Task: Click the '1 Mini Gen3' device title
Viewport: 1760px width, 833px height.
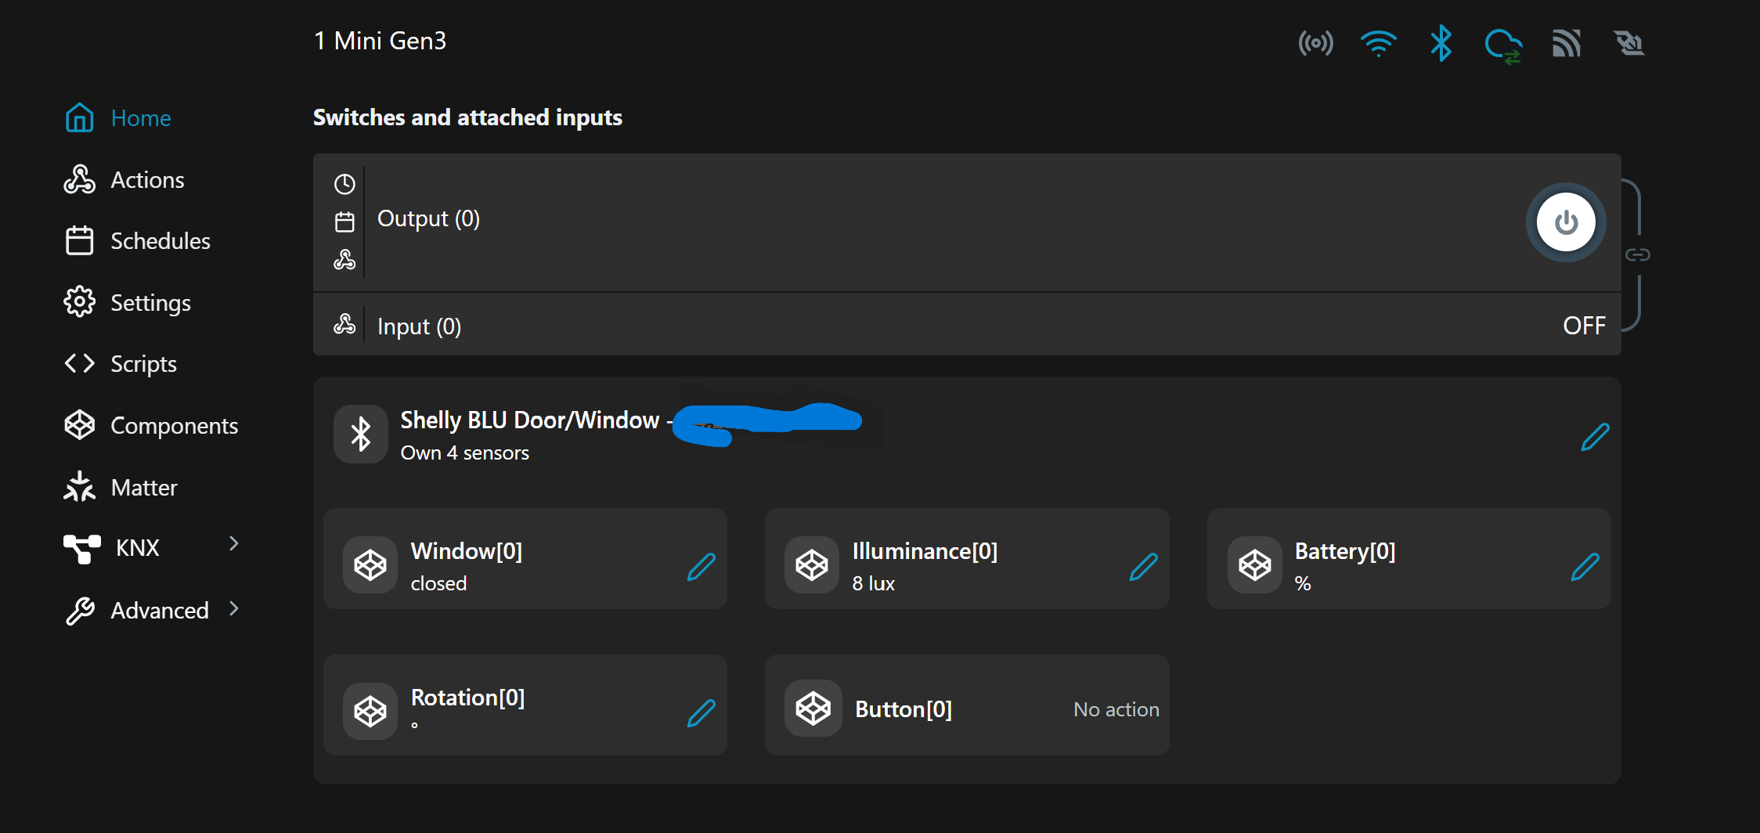Action: 380,41
